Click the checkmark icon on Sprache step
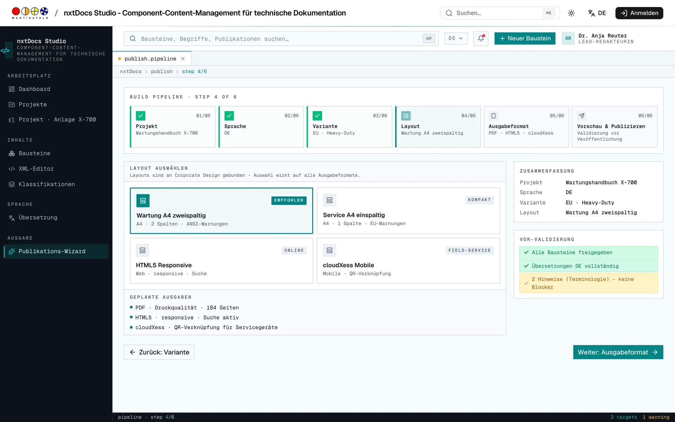Viewport: 675px width, 422px height. [229, 116]
